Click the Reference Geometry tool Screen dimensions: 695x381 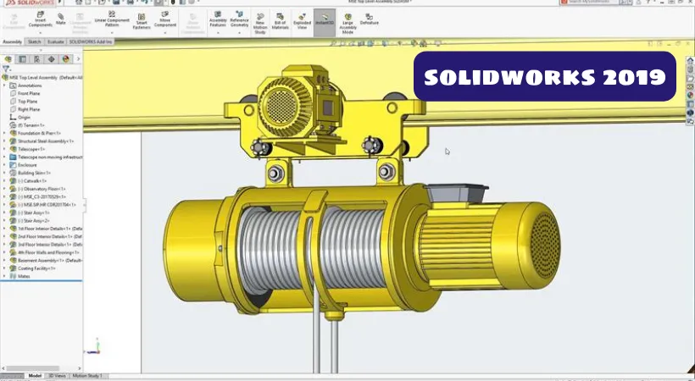coord(239,19)
